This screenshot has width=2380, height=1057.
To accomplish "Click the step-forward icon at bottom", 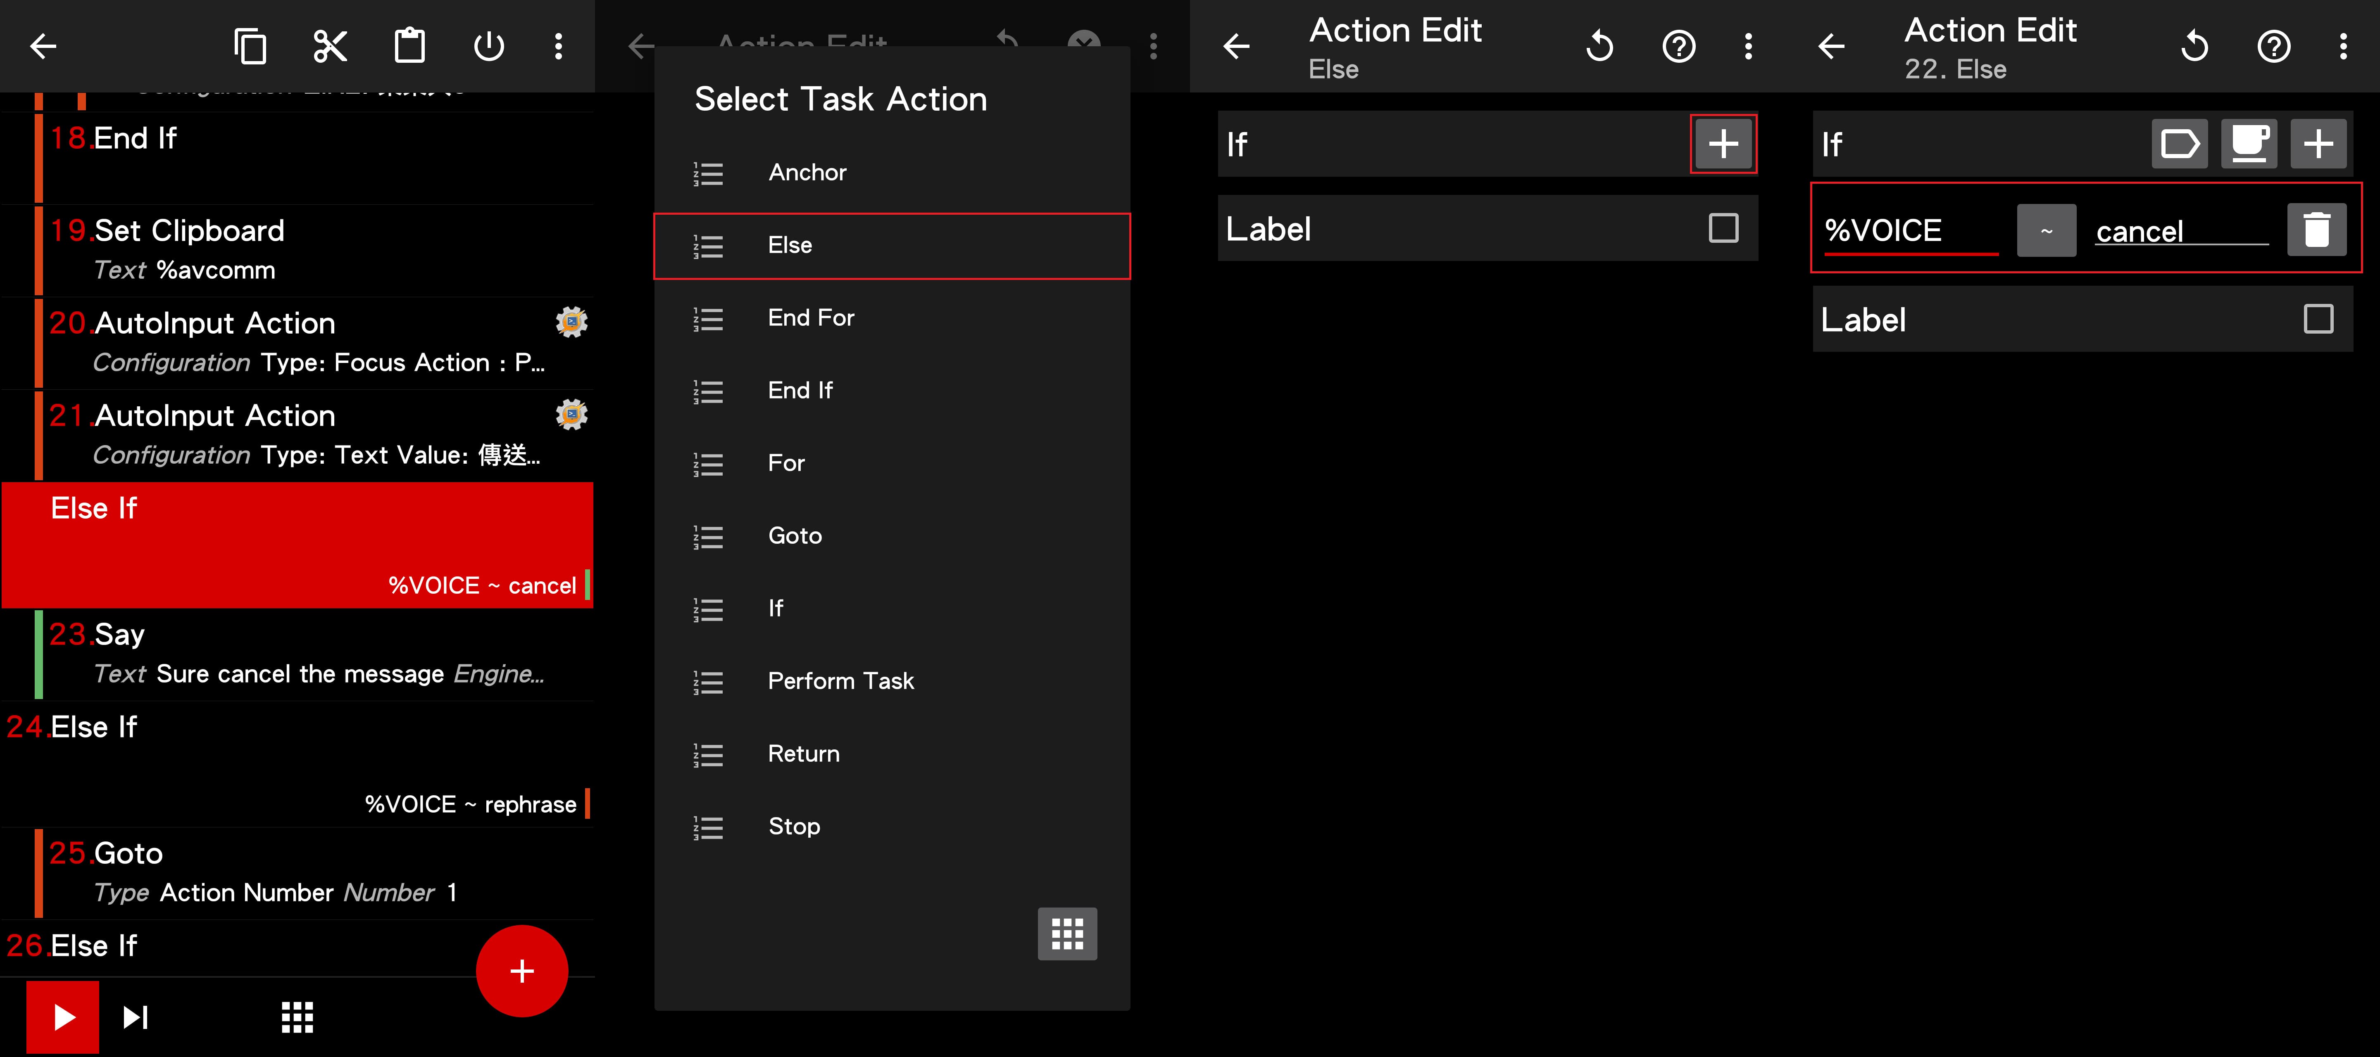I will 136,1017.
